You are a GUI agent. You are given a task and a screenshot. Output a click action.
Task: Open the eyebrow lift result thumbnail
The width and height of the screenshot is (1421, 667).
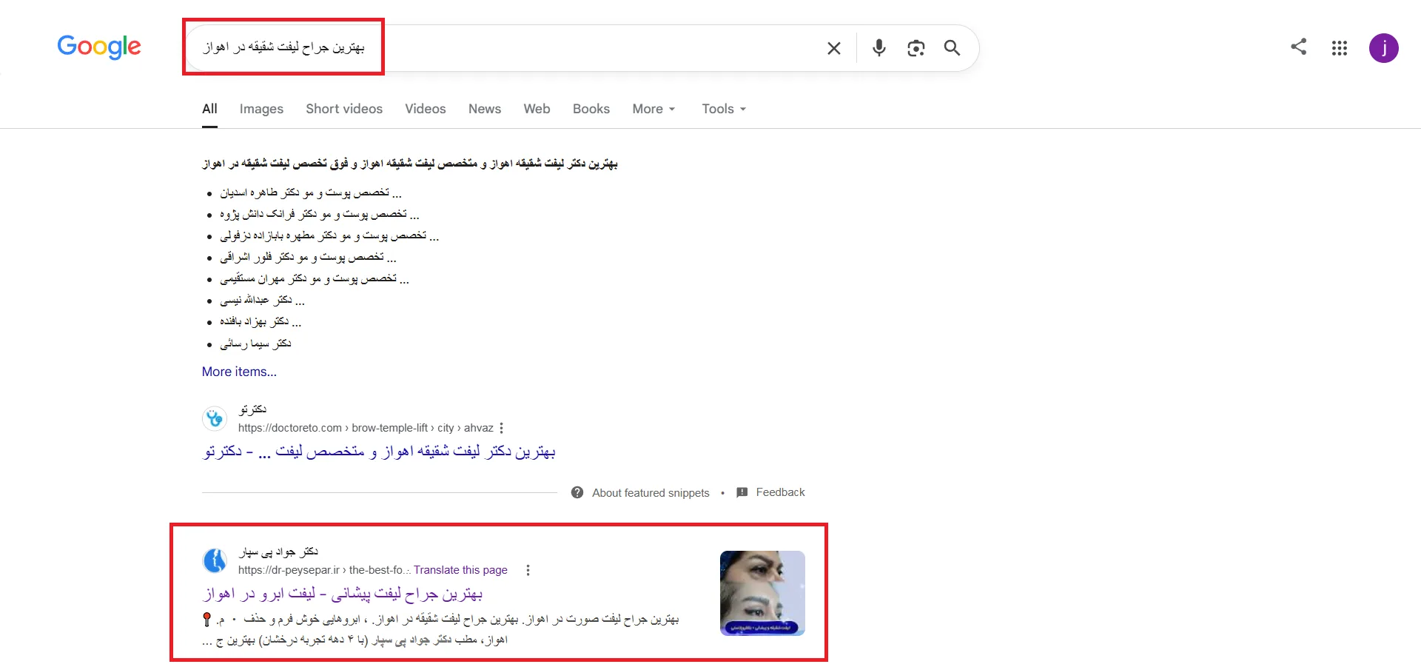[x=762, y=593]
